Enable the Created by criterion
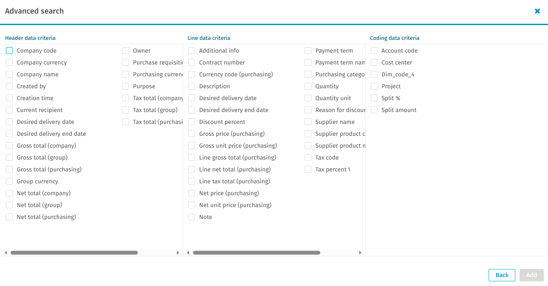Screen dimensions: 548x286 pyautogui.click(x=9, y=86)
